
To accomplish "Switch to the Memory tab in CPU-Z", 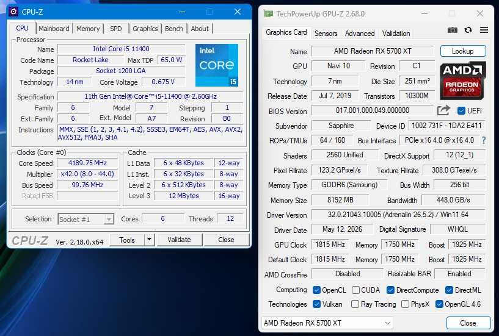I will point(88,29).
